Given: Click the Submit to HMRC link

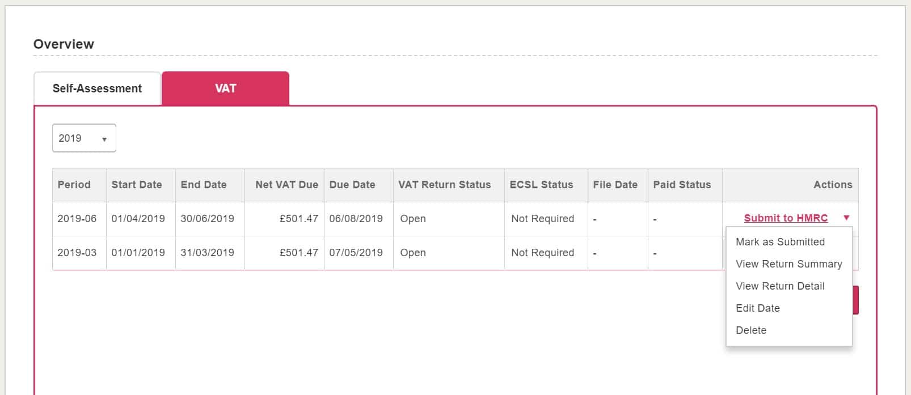Looking at the screenshot, I should 786,218.
